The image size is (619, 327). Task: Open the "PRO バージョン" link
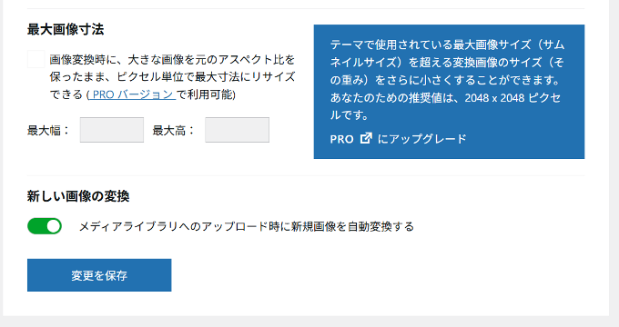[x=131, y=94]
